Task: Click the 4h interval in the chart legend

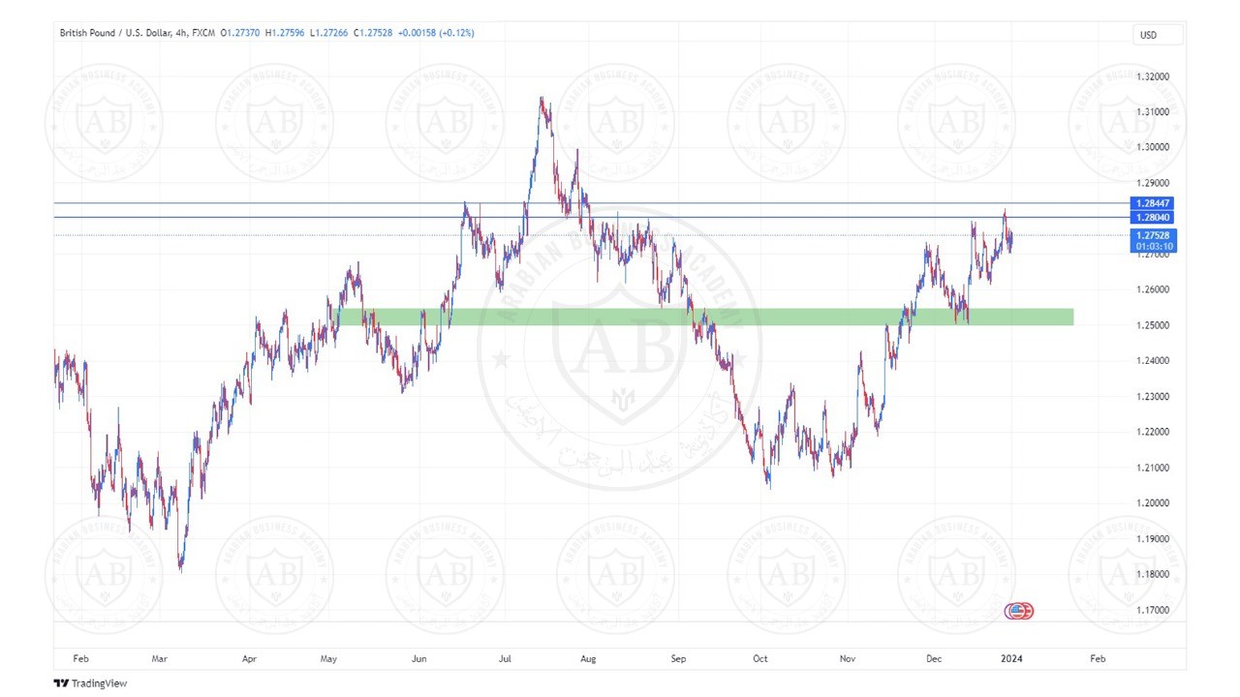Action: click(182, 33)
